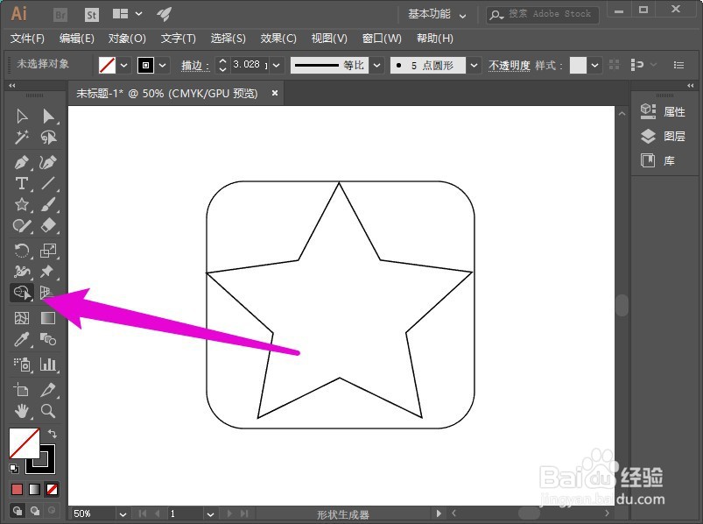Click the Adobe Stock search field
This screenshot has width=703, height=524.
[x=543, y=14]
